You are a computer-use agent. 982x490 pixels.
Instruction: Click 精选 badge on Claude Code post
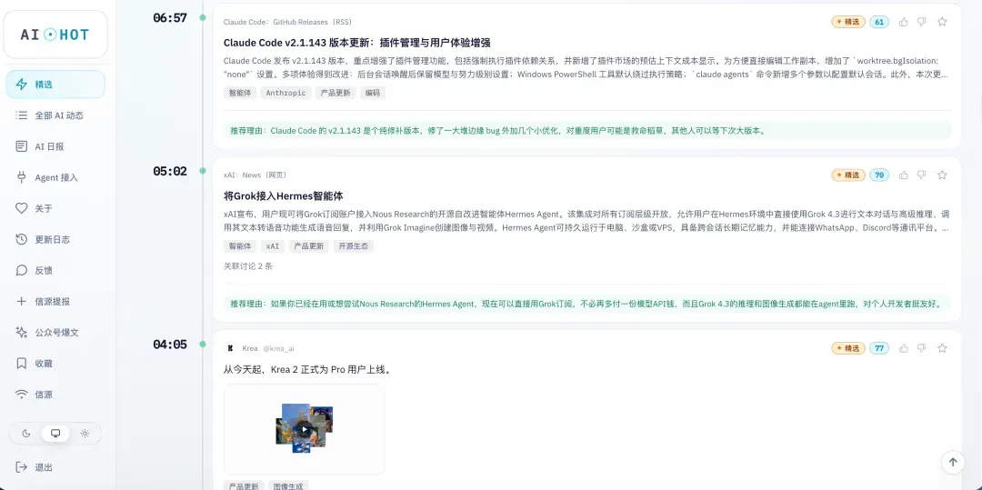click(x=848, y=22)
